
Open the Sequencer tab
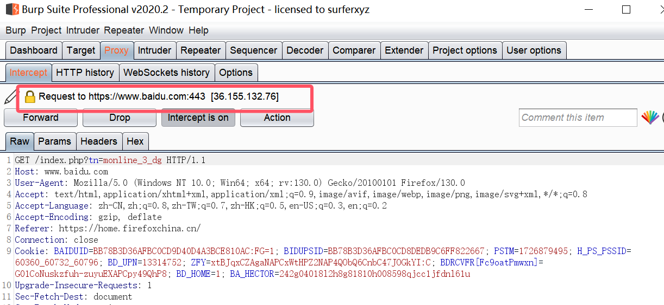point(254,50)
